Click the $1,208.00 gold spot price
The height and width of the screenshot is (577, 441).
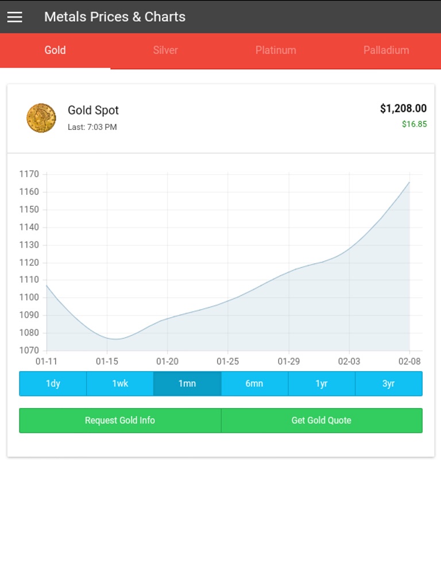point(403,109)
